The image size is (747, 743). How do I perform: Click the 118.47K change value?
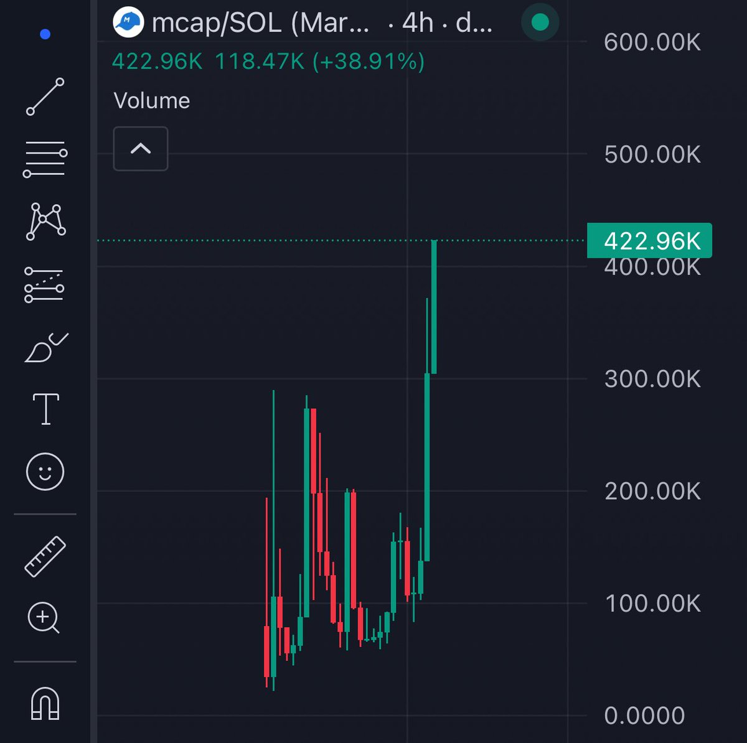pyautogui.click(x=260, y=62)
